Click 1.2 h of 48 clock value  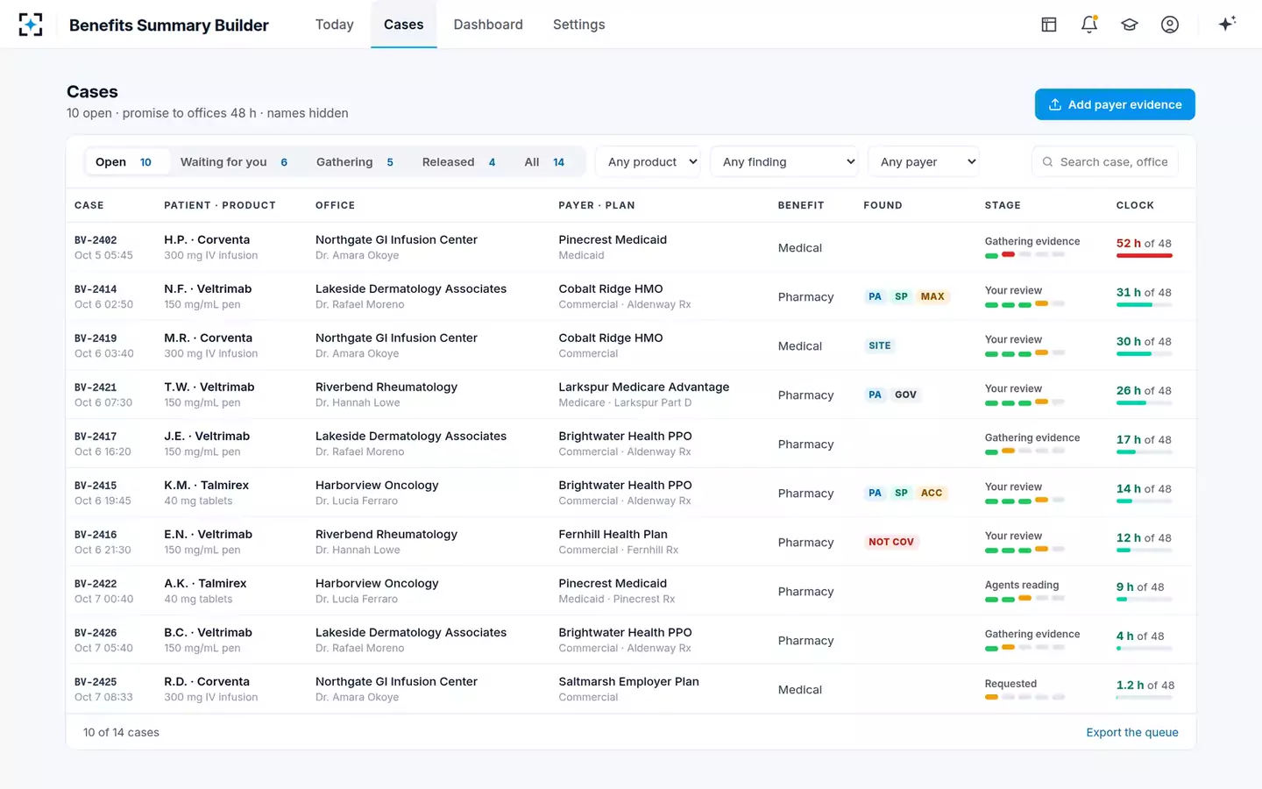(1145, 686)
